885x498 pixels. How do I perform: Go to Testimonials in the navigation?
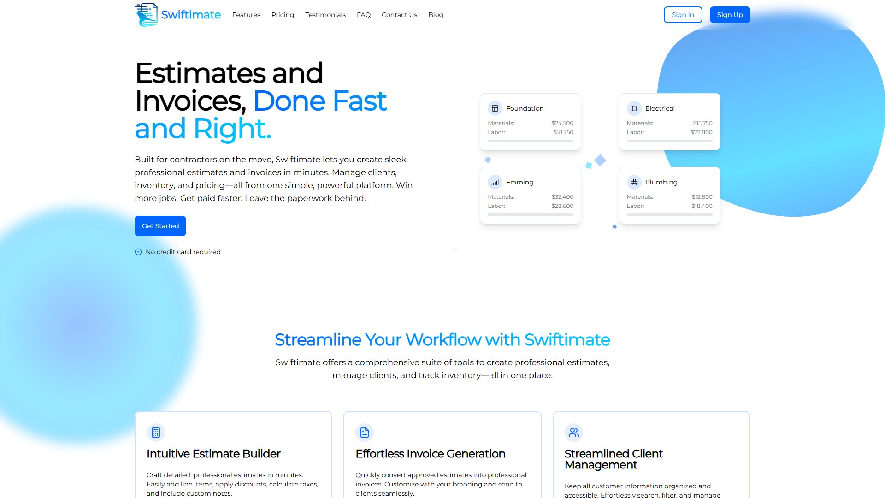325,15
